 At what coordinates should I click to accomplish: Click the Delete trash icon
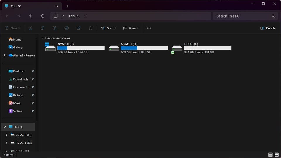tap(90, 28)
